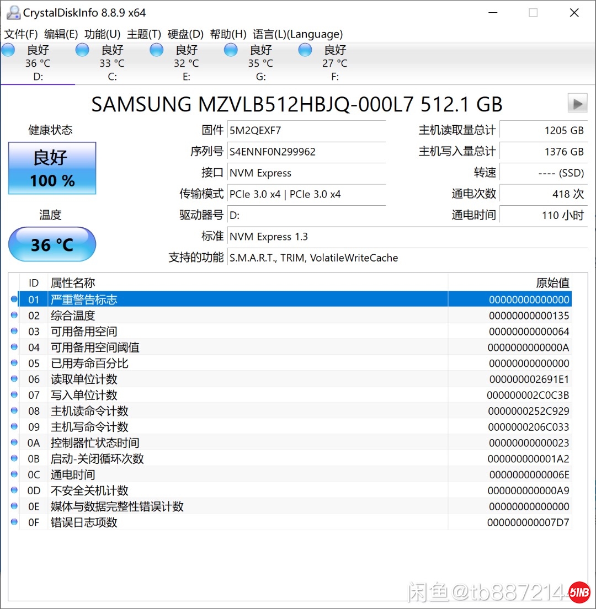Select attribute row 0A 控制器忙状态时间

[290, 443]
